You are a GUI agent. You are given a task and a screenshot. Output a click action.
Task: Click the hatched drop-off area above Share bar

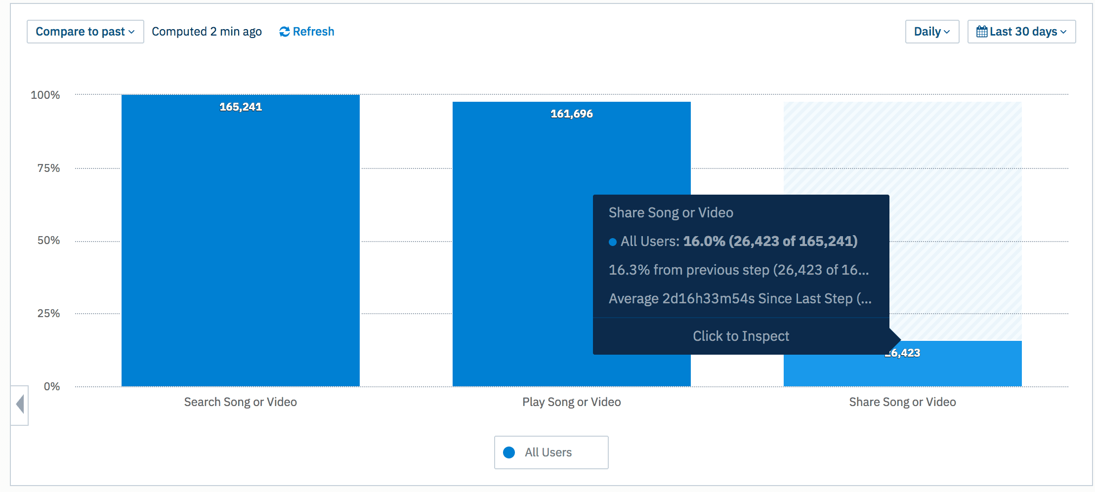coord(954,148)
